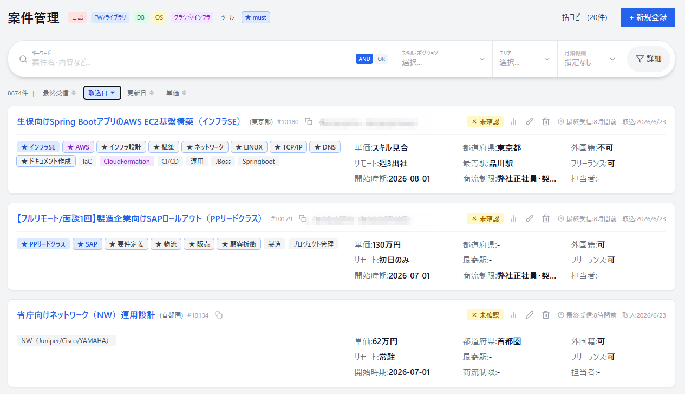Click the ★ TCP/IP skill tag
This screenshot has width=685, height=394.
[289, 147]
